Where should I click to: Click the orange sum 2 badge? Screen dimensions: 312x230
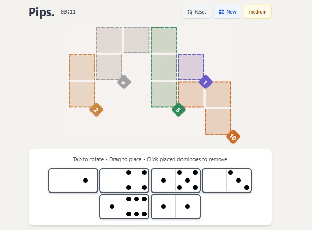pyautogui.click(x=96, y=110)
